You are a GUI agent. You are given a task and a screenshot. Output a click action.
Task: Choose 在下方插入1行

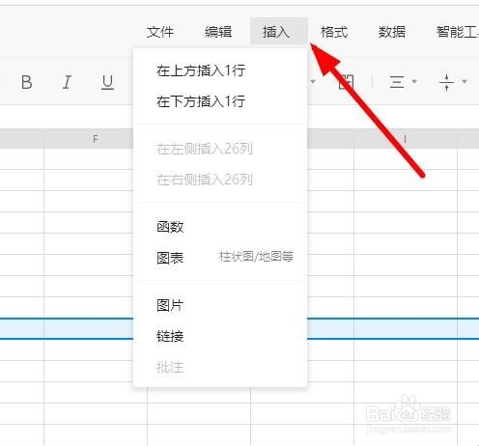click(x=220, y=101)
